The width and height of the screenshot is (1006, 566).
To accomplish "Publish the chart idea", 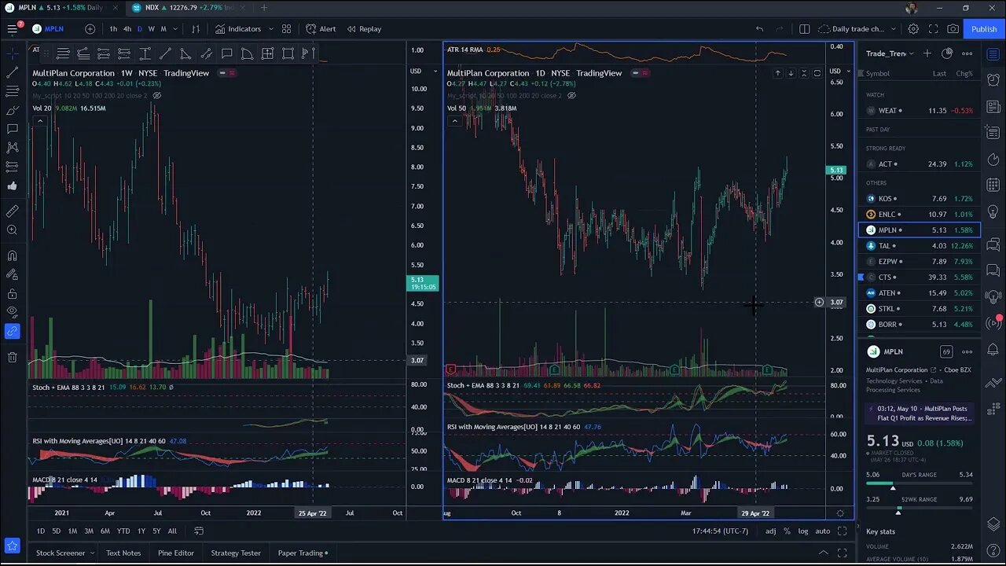I will tap(984, 29).
